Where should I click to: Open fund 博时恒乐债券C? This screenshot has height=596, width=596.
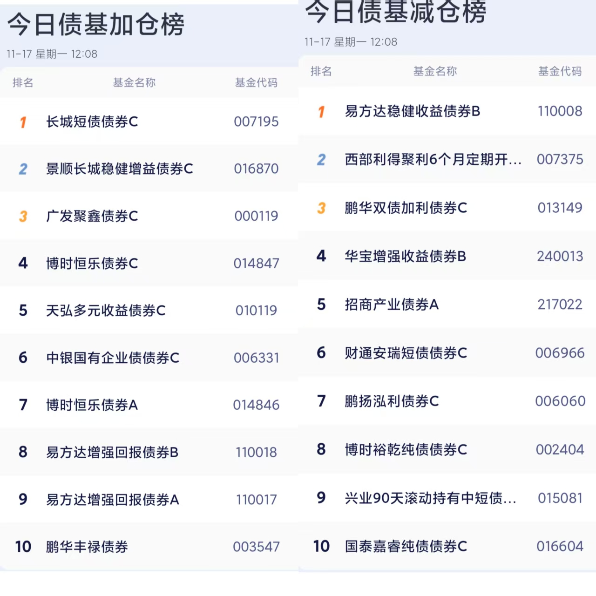(x=92, y=264)
